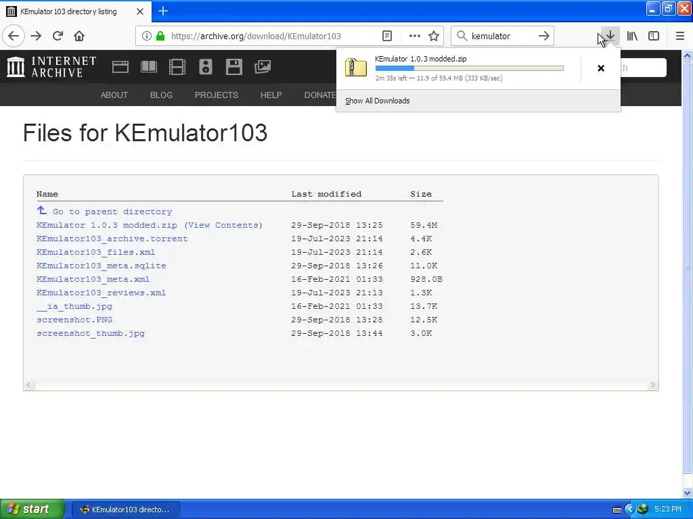The image size is (693, 519).
Task: Browse the Software floppy disk icon
Action: click(x=233, y=67)
